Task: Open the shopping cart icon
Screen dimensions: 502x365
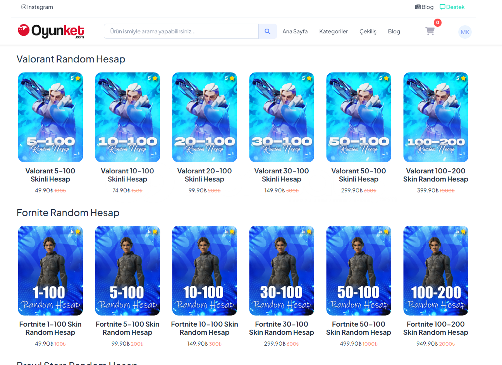Action: pyautogui.click(x=430, y=31)
